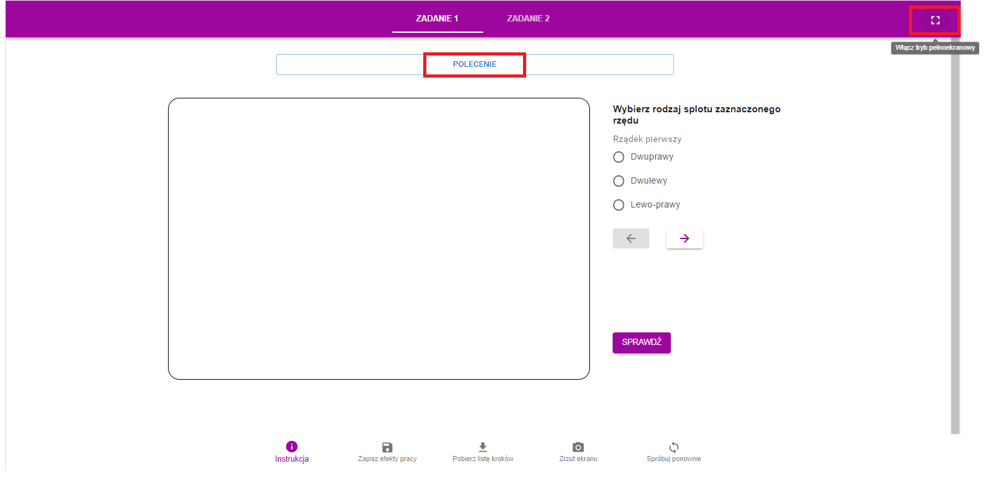Click the Spróbuj ponownie retry icon

tap(673, 447)
